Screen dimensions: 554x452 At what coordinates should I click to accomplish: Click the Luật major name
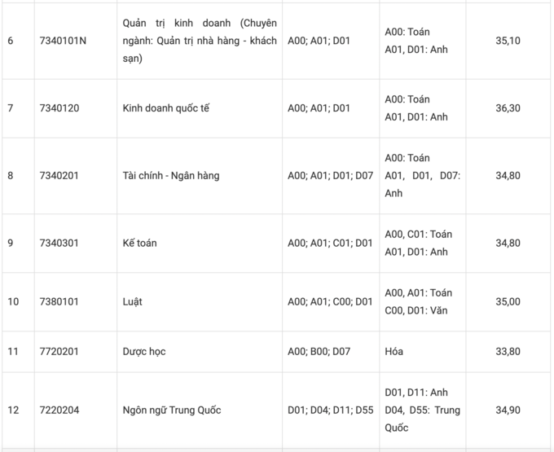132,301
